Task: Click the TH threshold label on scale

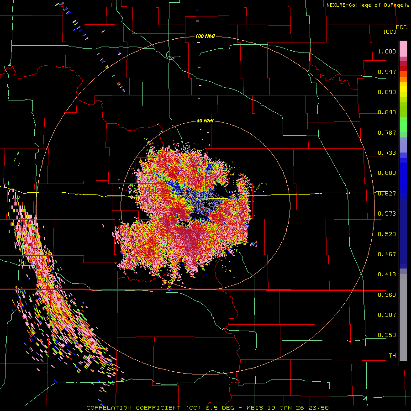Action: pos(392,356)
